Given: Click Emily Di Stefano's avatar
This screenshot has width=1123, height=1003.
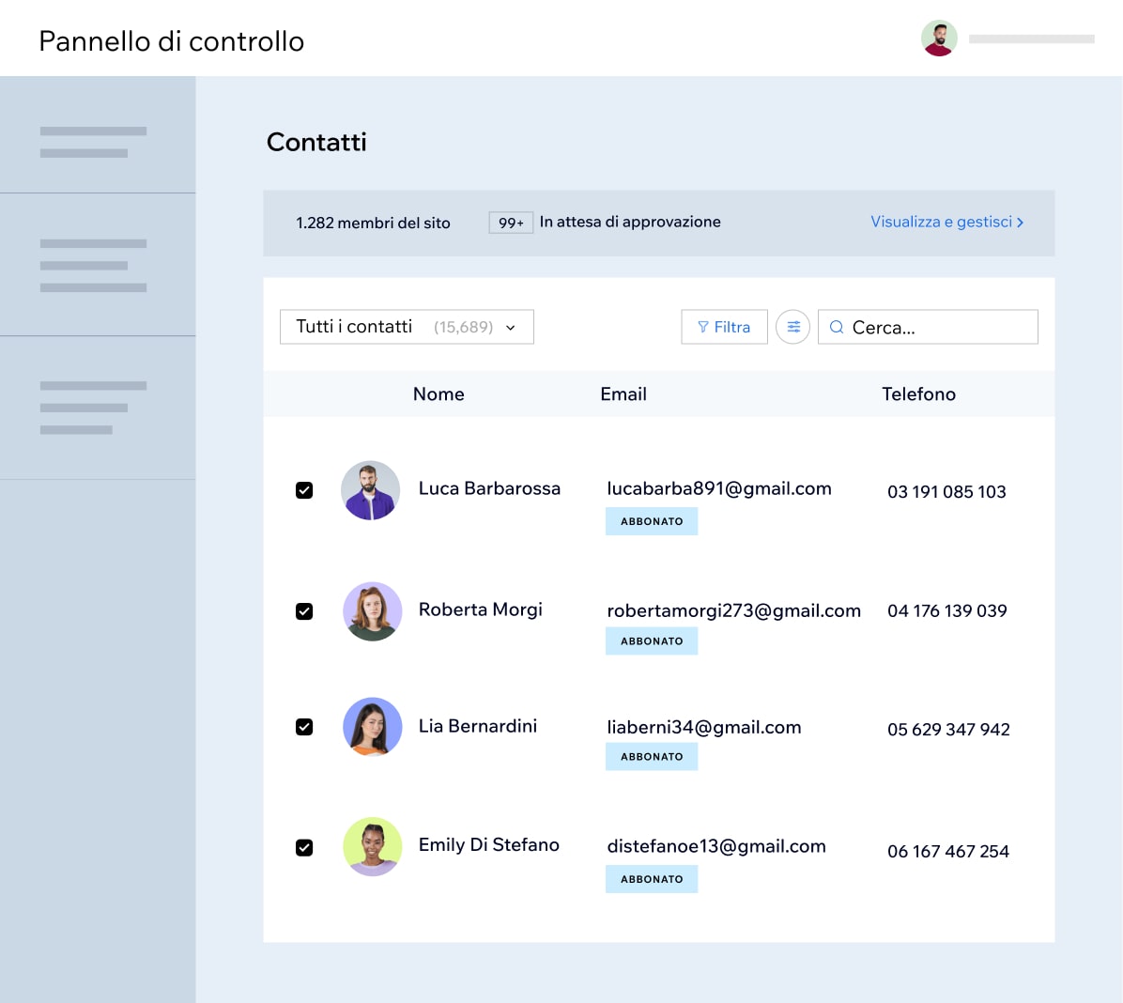Looking at the screenshot, I should point(372,846).
